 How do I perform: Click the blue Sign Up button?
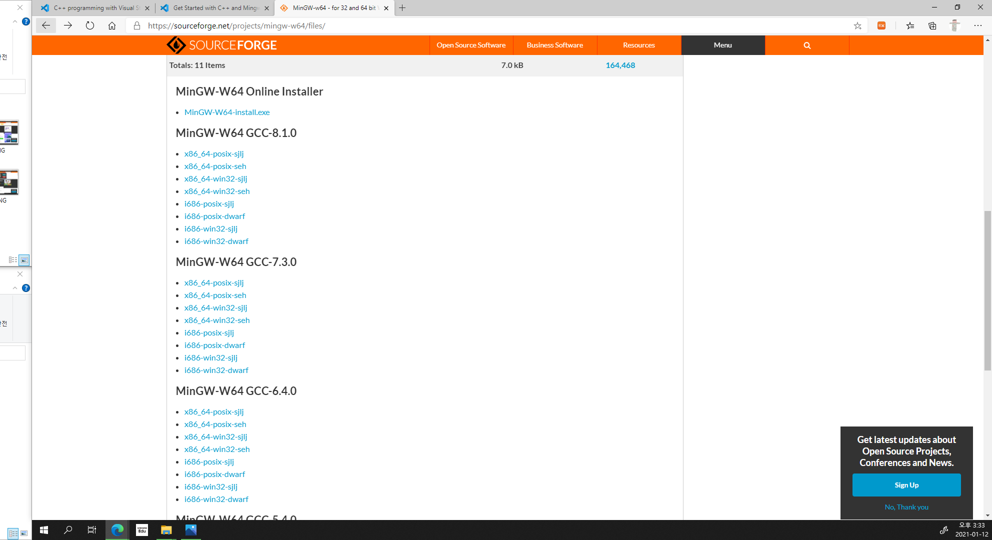coord(906,485)
